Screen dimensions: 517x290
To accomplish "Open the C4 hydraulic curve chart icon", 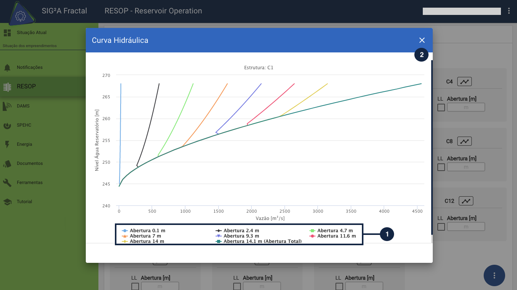I will tap(465, 81).
